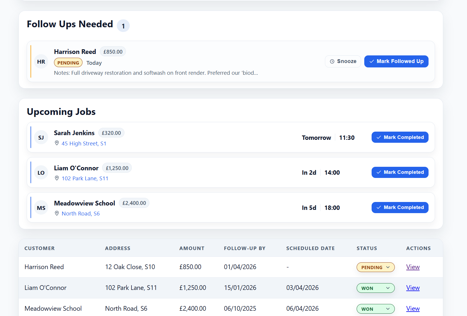Click HR avatar for Harrison Reed

click(x=41, y=62)
